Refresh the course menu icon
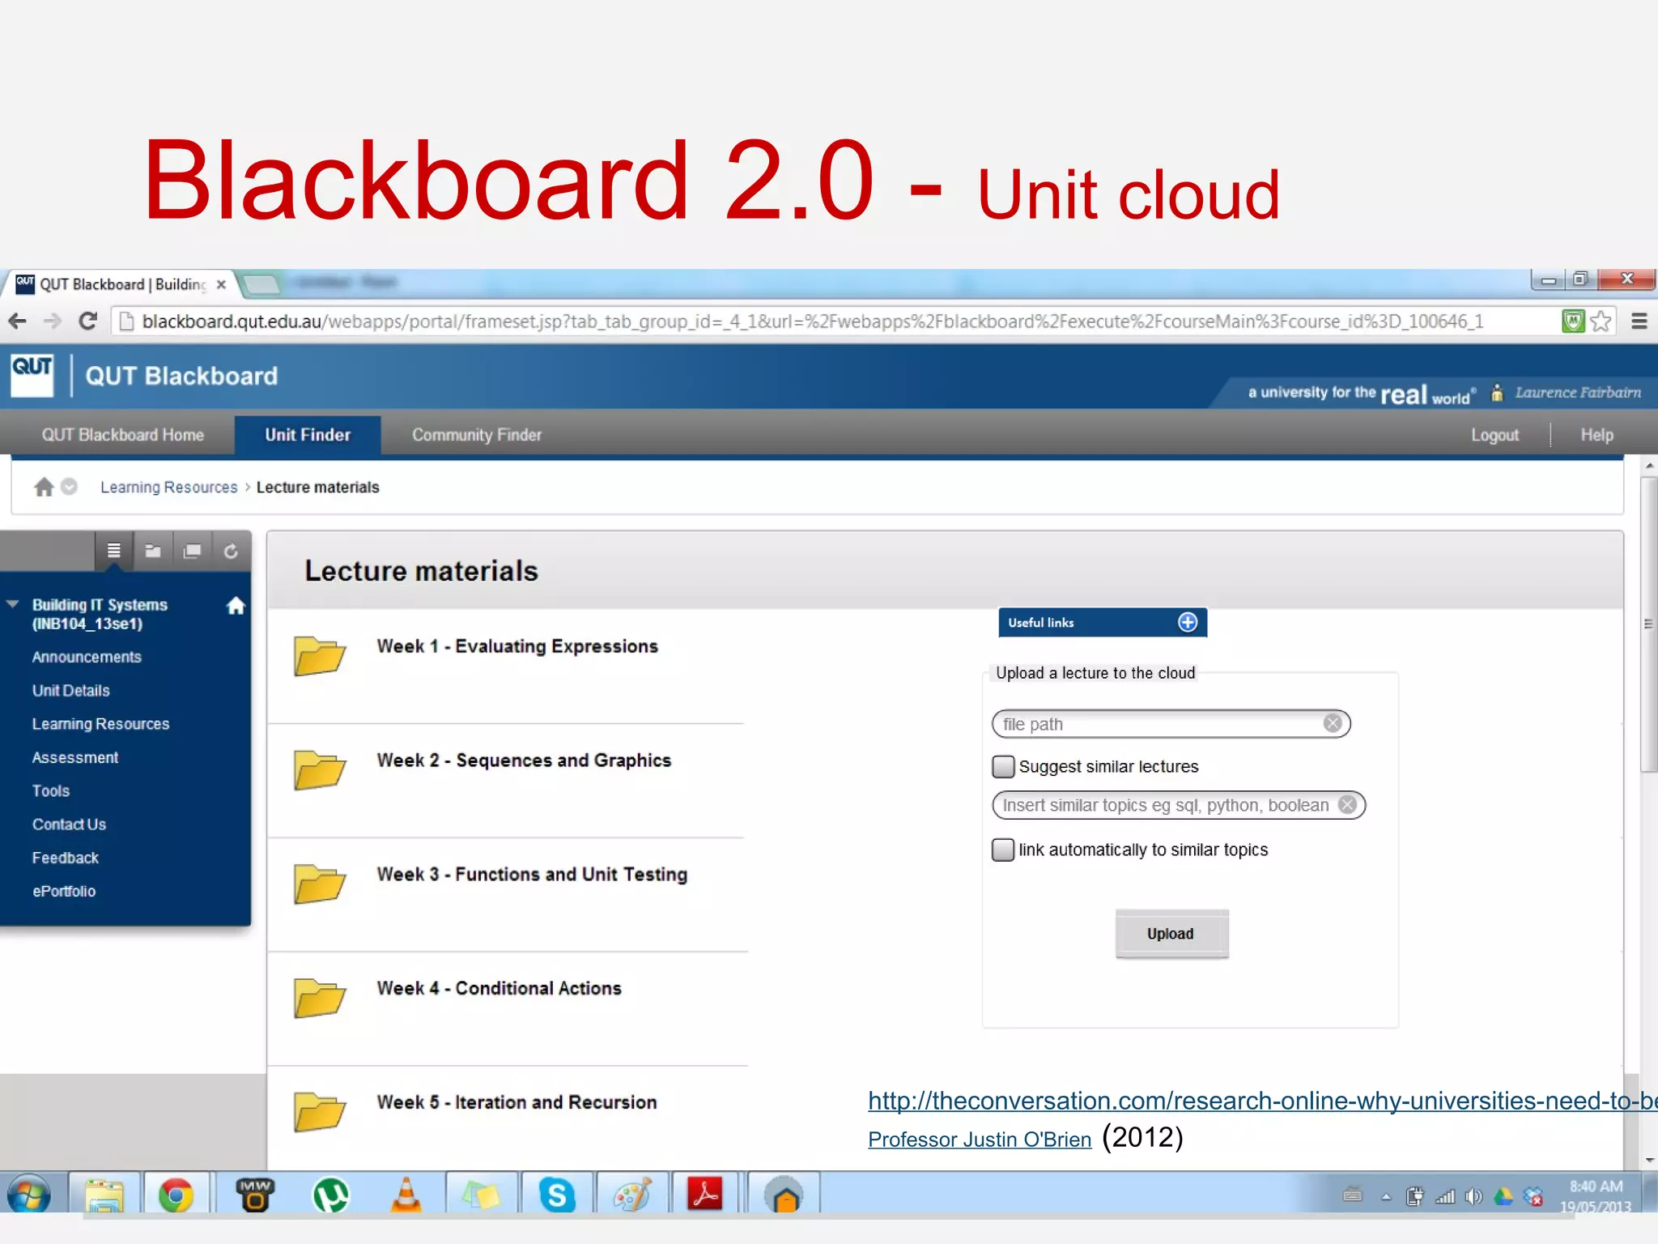Image resolution: width=1658 pixels, height=1244 pixels. coord(231,551)
